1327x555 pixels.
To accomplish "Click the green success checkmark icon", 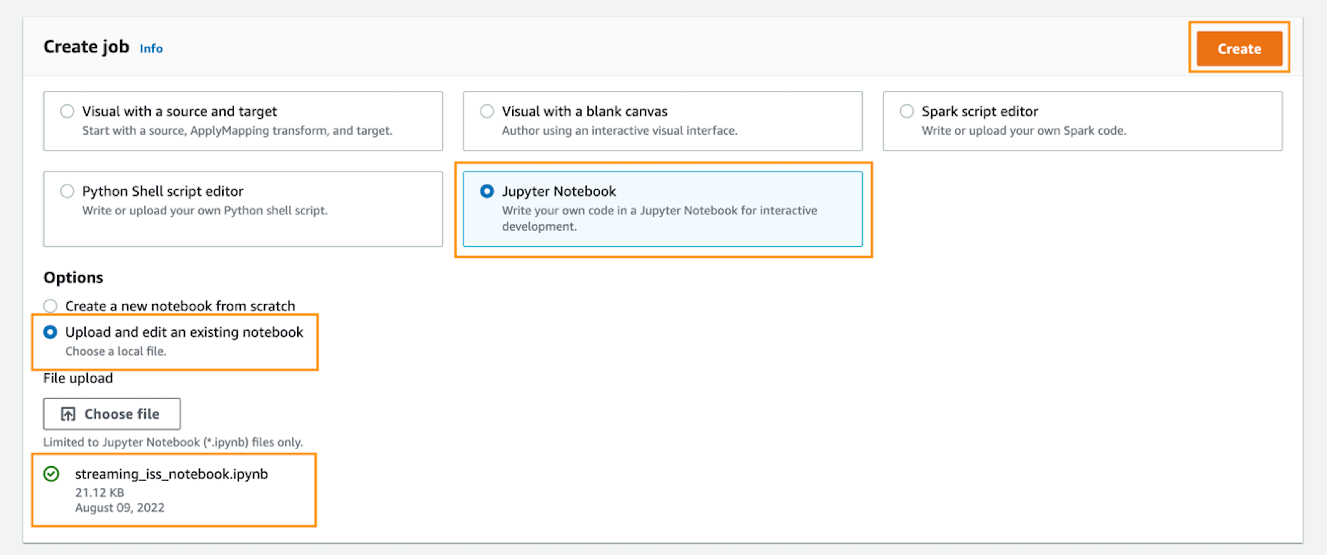I will [x=52, y=474].
